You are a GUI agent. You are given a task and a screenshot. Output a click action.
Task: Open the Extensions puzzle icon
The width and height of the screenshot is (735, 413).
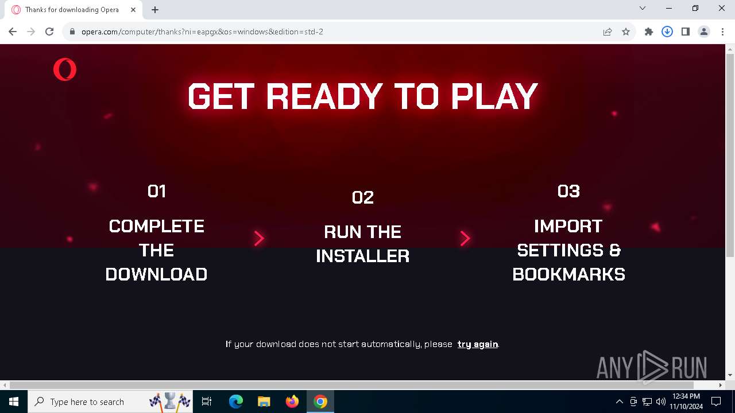pyautogui.click(x=649, y=32)
